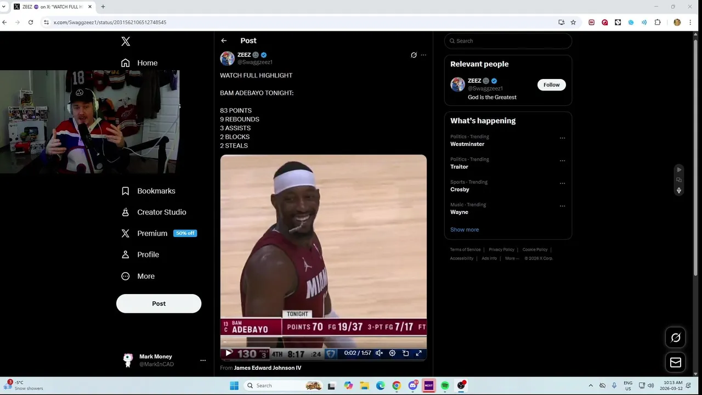
Task: Open James Edward Johnson IV's profile link
Action: point(268,368)
